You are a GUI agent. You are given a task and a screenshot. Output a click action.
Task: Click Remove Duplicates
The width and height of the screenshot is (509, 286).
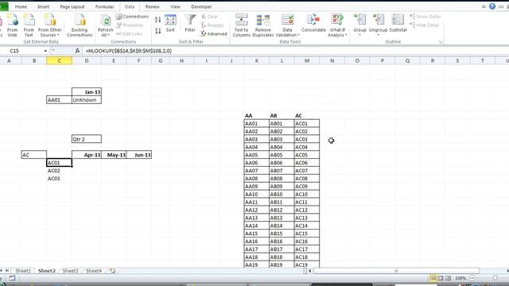pos(263,25)
